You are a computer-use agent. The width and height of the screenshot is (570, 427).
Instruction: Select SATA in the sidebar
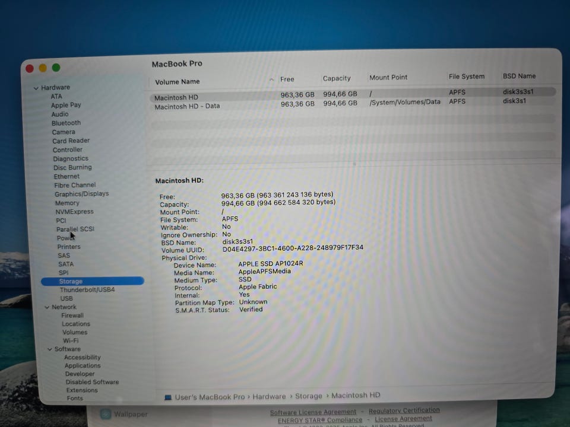point(66,265)
